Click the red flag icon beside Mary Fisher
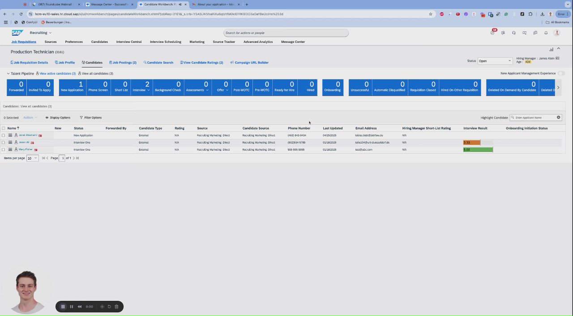The height and width of the screenshot is (316, 573). tap(36, 150)
